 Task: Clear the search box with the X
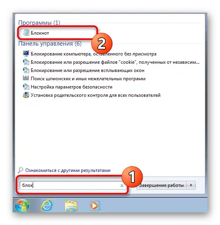click(122, 185)
